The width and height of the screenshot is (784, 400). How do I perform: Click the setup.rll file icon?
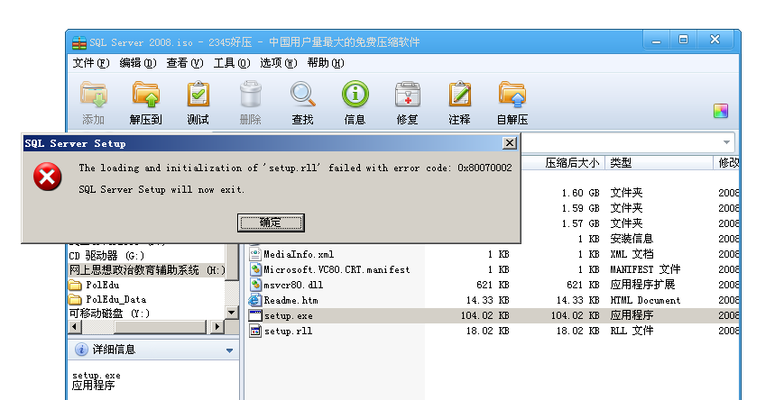[x=255, y=332]
